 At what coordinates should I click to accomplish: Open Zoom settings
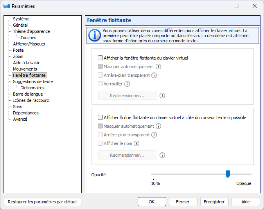[x=18, y=56]
